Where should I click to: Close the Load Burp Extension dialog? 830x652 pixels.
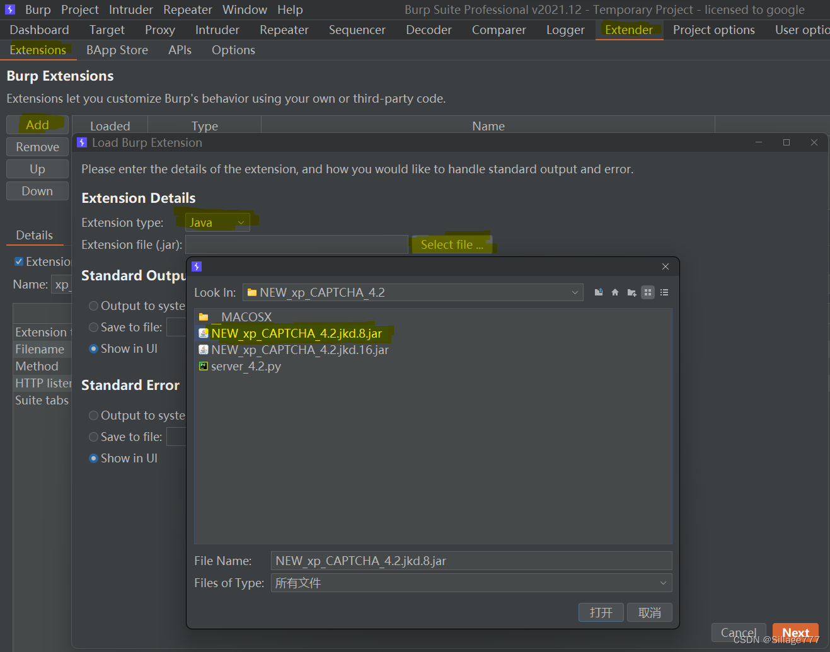[x=814, y=142]
